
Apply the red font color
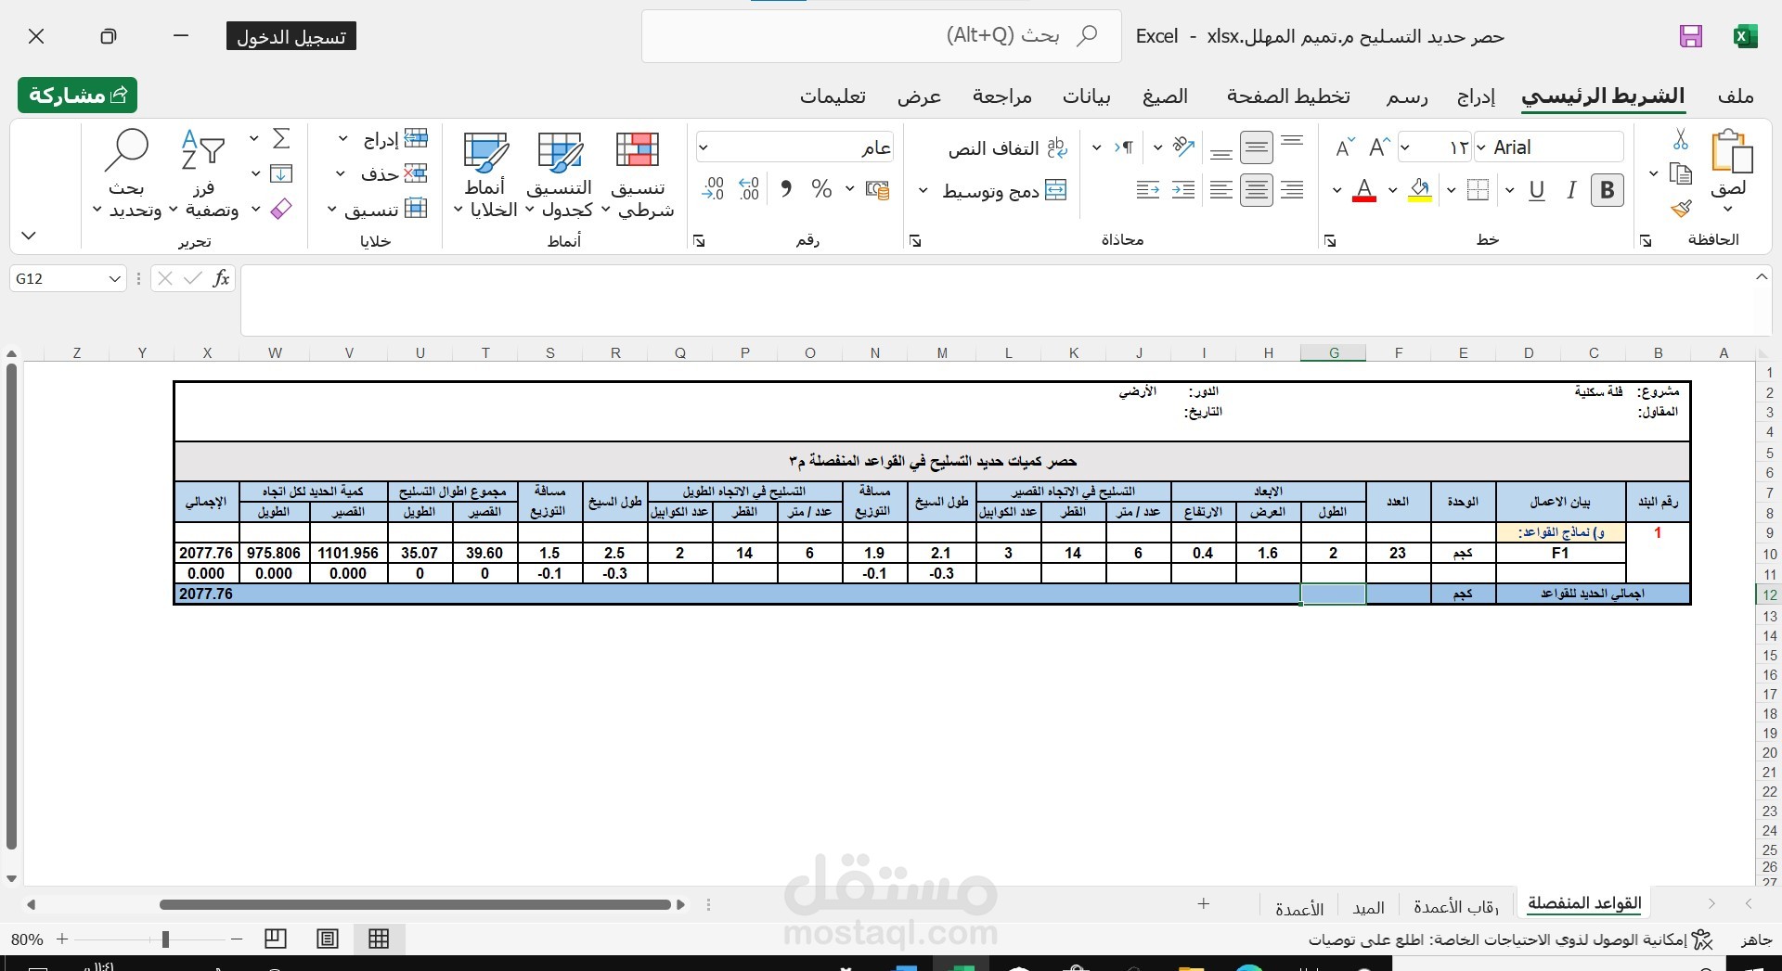point(1363,191)
